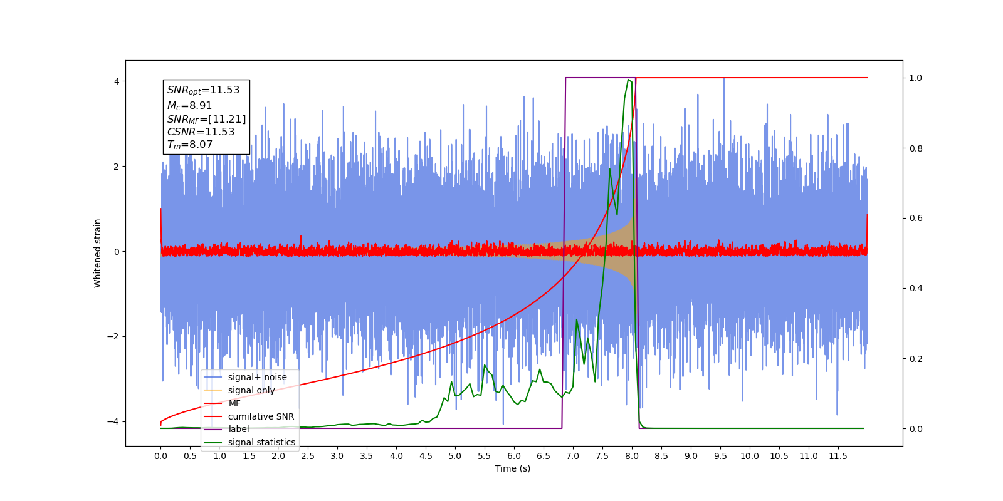Click the x-axis tick label 0.5
Image resolution: width=1003 pixels, height=501 pixels.
pos(190,456)
